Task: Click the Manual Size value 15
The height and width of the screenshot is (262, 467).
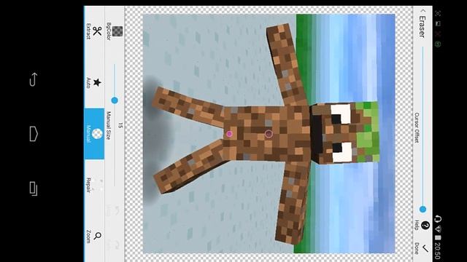Action: point(120,125)
